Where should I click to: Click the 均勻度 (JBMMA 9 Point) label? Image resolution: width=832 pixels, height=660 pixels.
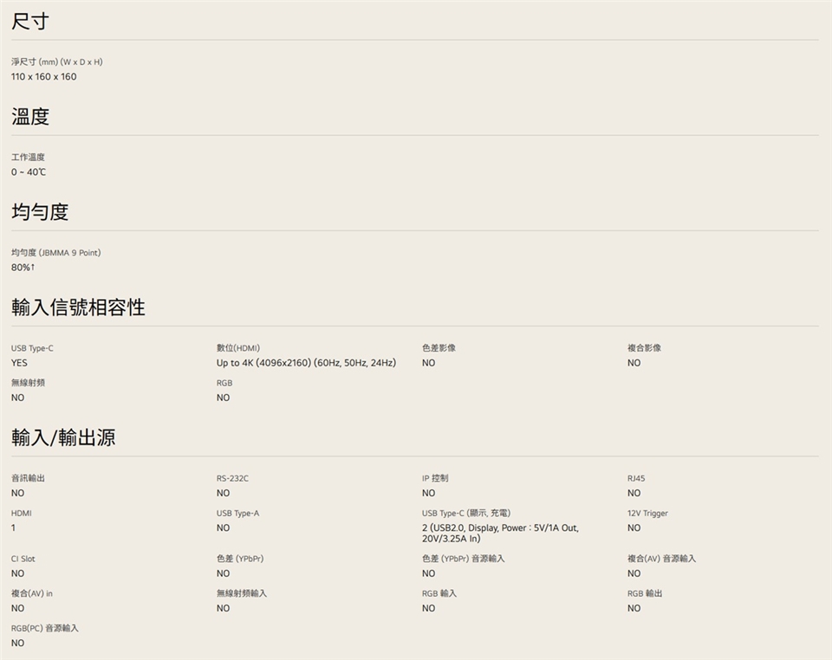56,253
